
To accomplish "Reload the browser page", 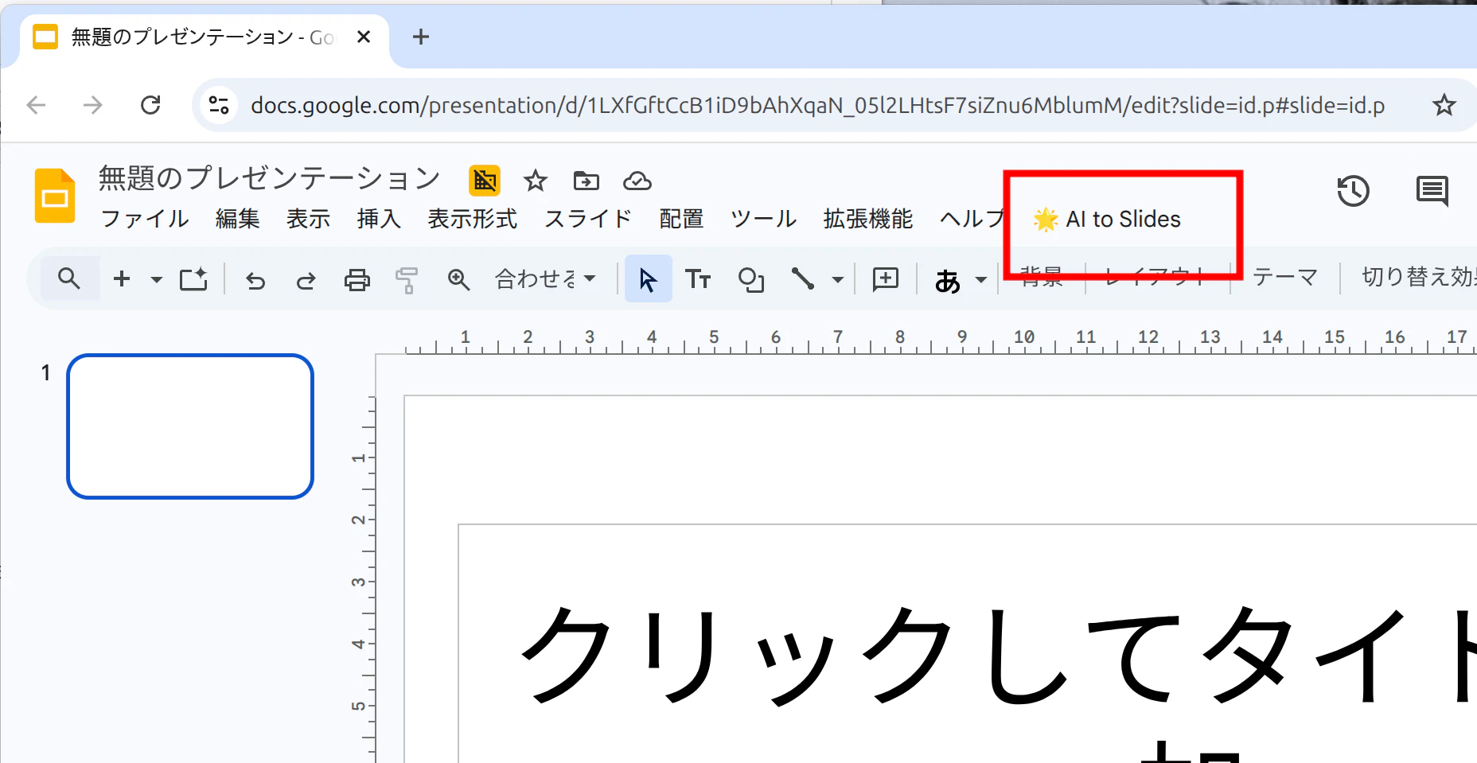I will (x=150, y=105).
